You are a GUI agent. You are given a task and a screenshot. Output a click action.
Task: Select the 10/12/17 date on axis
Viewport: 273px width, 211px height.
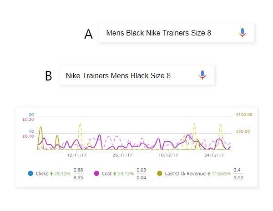168,155
